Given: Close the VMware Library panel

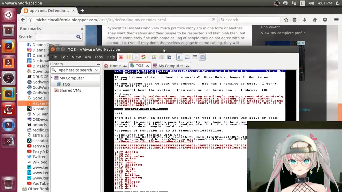Looking at the screenshot, I should (x=98, y=64).
